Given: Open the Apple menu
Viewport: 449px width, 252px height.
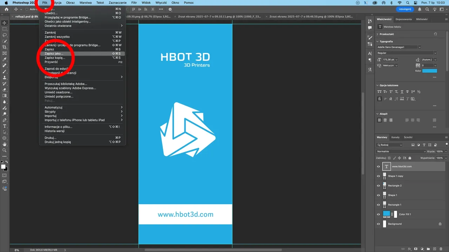Looking at the screenshot, I should pos(6,2).
